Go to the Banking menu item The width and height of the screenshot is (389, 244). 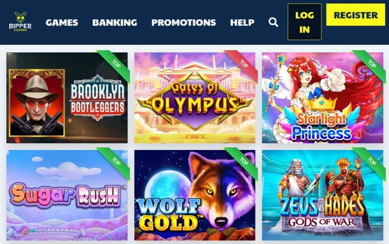tap(115, 22)
